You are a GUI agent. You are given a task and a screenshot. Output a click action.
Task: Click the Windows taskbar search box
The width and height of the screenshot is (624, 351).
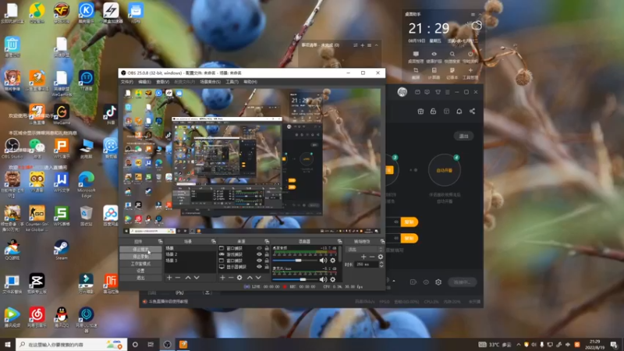[x=72, y=345]
